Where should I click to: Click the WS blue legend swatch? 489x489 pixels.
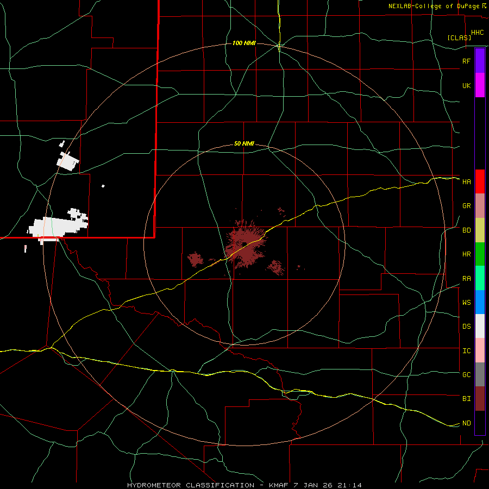point(480,302)
